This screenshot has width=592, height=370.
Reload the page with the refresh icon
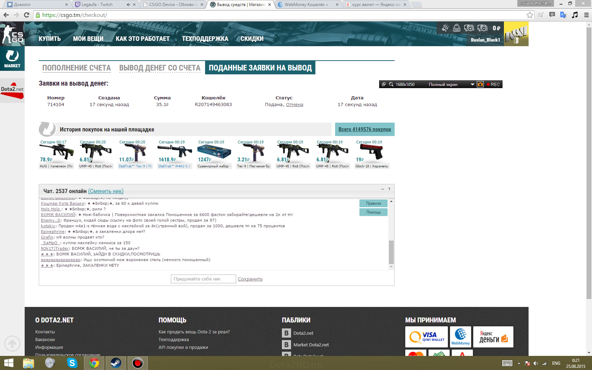26,15
